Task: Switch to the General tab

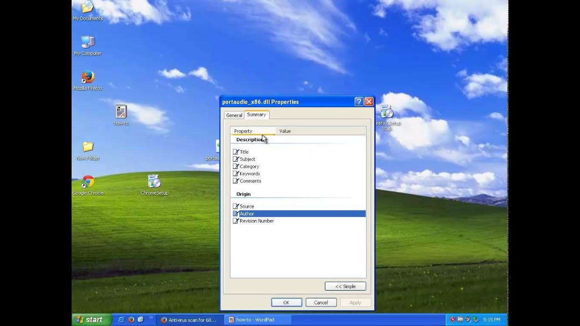Action: [x=234, y=115]
